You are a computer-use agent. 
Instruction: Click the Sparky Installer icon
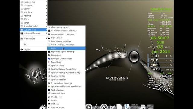point(49,79)
